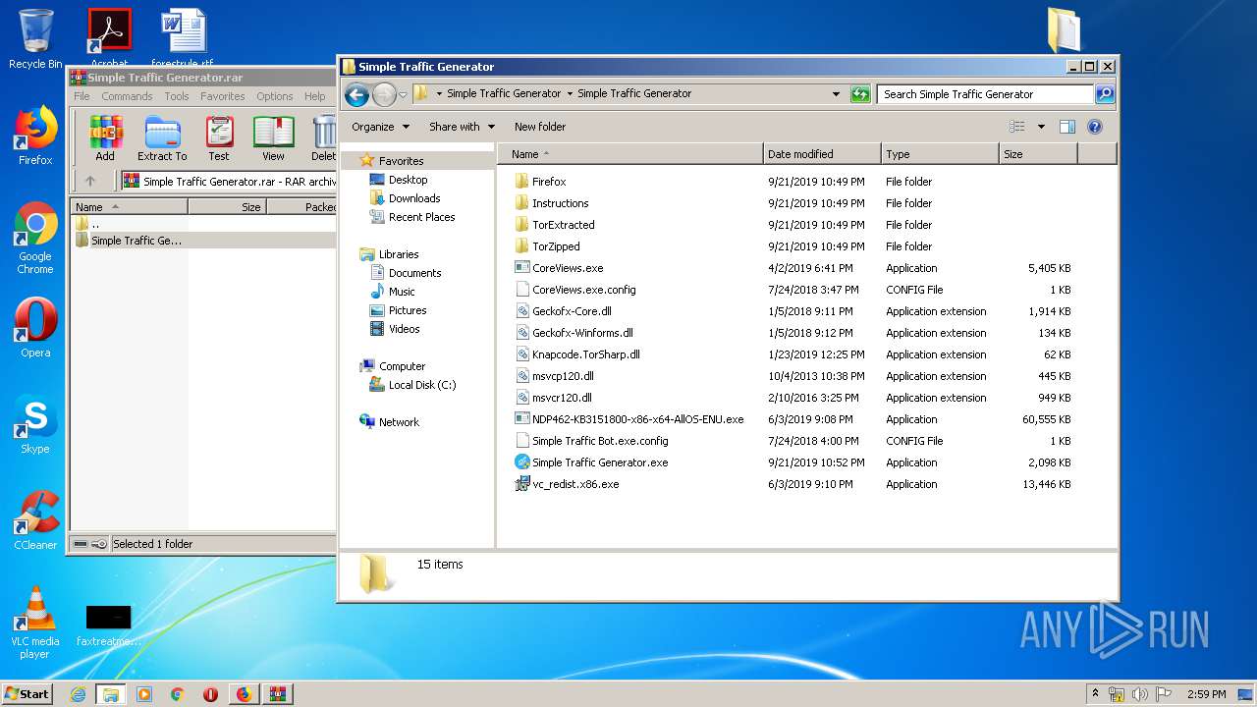Click the View icon in WinRAR toolbar
The height and width of the screenshot is (707, 1257).
[x=273, y=138]
